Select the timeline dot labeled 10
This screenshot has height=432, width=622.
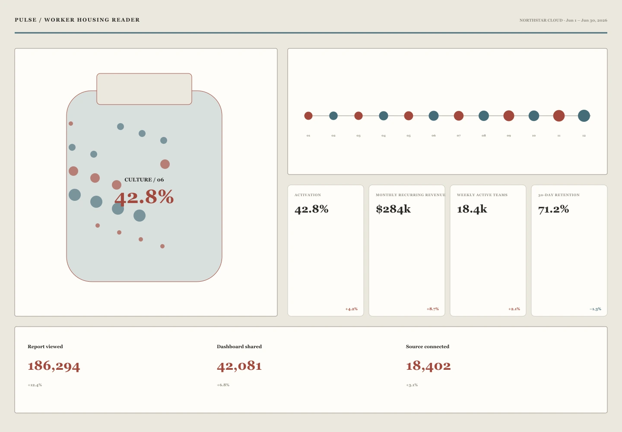pyautogui.click(x=534, y=116)
